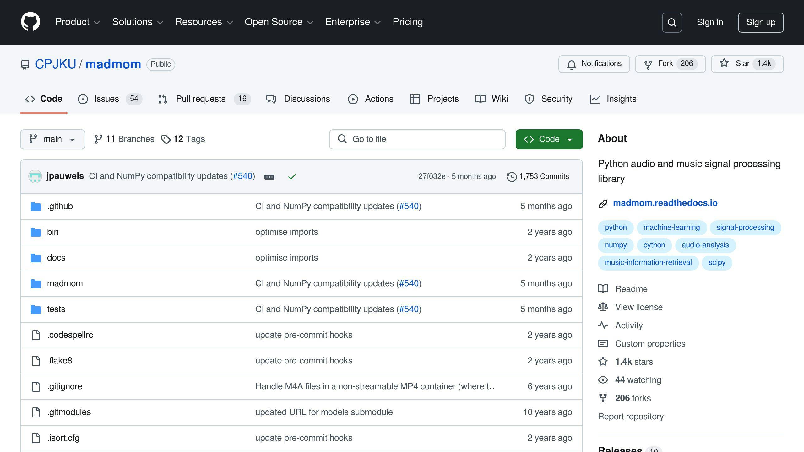
Task: Open the Wiki tab
Action: tap(492, 99)
